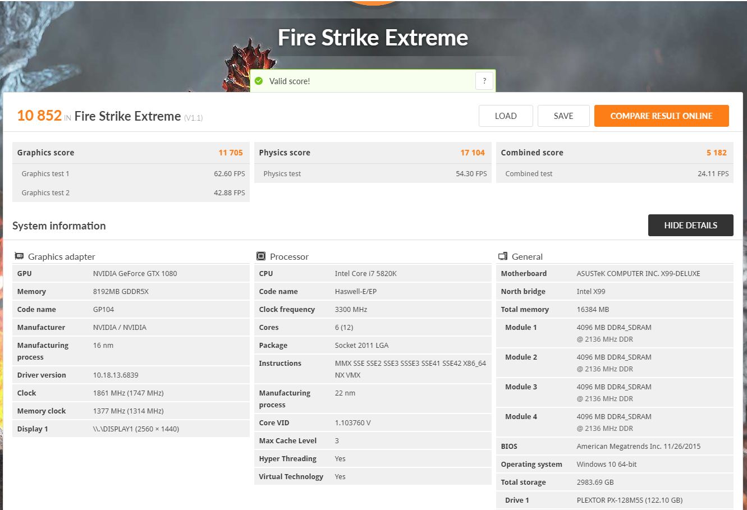Select manufacturer value NVIDIA / NVIDIA
The width and height of the screenshot is (747, 510).
120,328
